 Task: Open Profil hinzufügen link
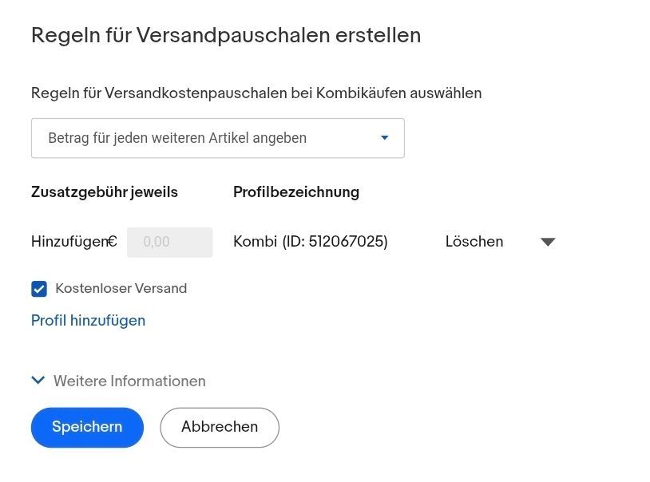tap(88, 320)
